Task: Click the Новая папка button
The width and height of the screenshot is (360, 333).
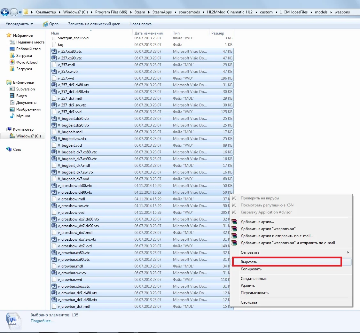Action: pos(140,24)
